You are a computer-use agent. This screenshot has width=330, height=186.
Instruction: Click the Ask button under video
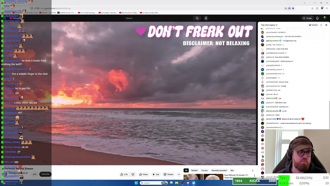coord(156,174)
